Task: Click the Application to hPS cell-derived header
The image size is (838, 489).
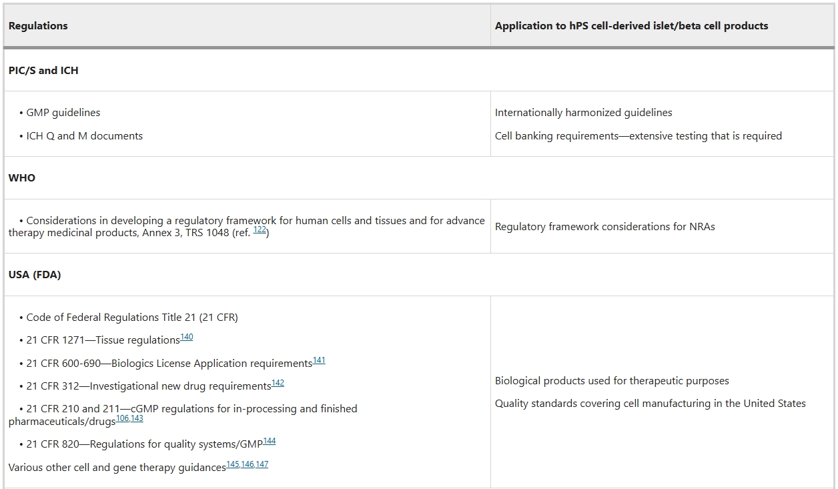Action: (631, 26)
